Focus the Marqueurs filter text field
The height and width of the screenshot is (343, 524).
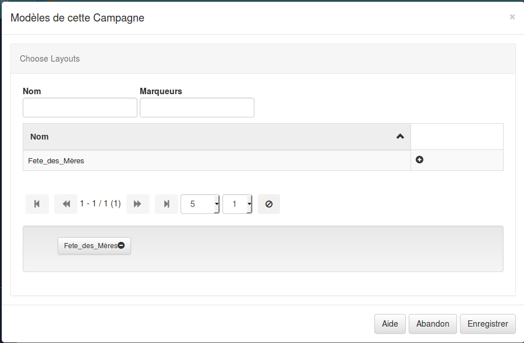(197, 108)
